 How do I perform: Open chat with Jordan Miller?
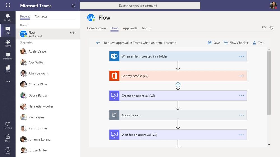click(x=48, y=150)
